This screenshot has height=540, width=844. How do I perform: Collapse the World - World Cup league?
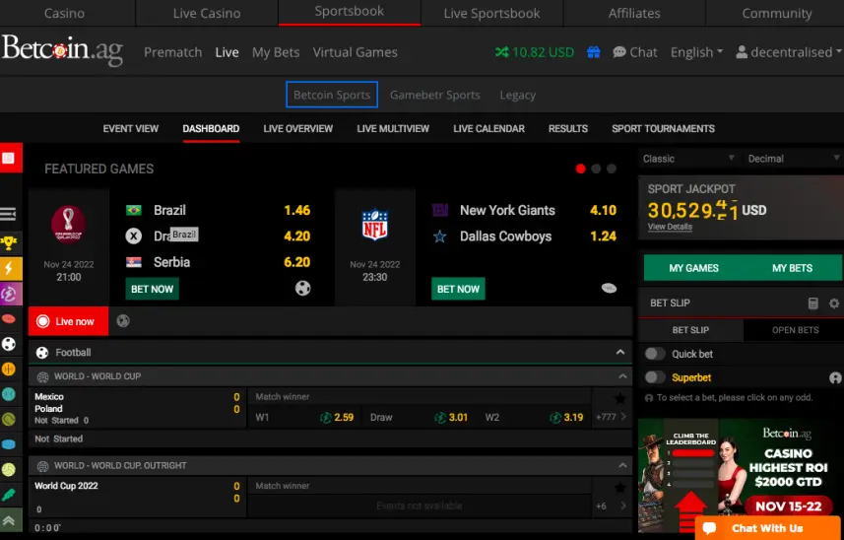[622, 375]
